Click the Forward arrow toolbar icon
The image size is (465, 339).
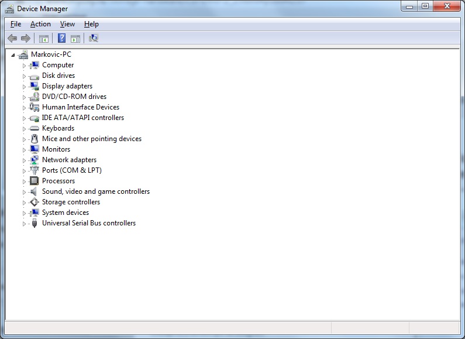[26, 38]
